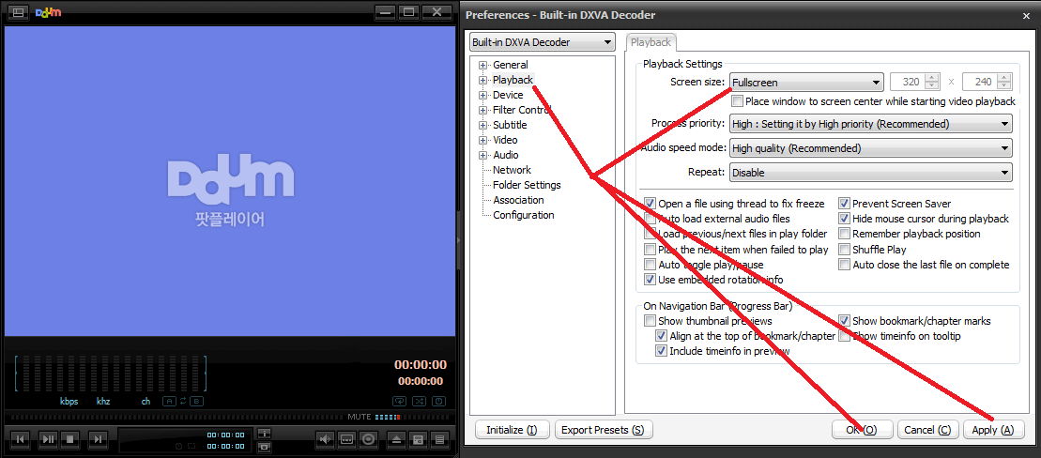Toggle the shuffle icon below the timers
The width and height of the screenshot is (1041, 458).
pyautogui.click(x=419, y=401)
